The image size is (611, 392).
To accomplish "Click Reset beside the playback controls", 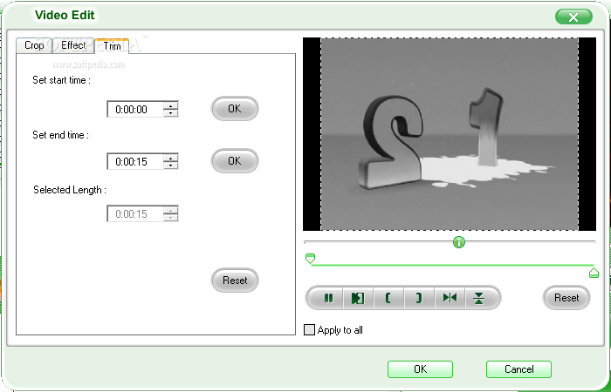I will pos(566,298).
